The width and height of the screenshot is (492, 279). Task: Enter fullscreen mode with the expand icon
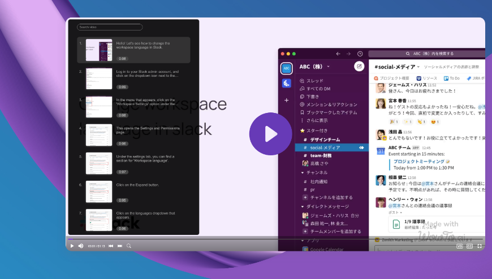pyautogui.click(x=480, y=246)
